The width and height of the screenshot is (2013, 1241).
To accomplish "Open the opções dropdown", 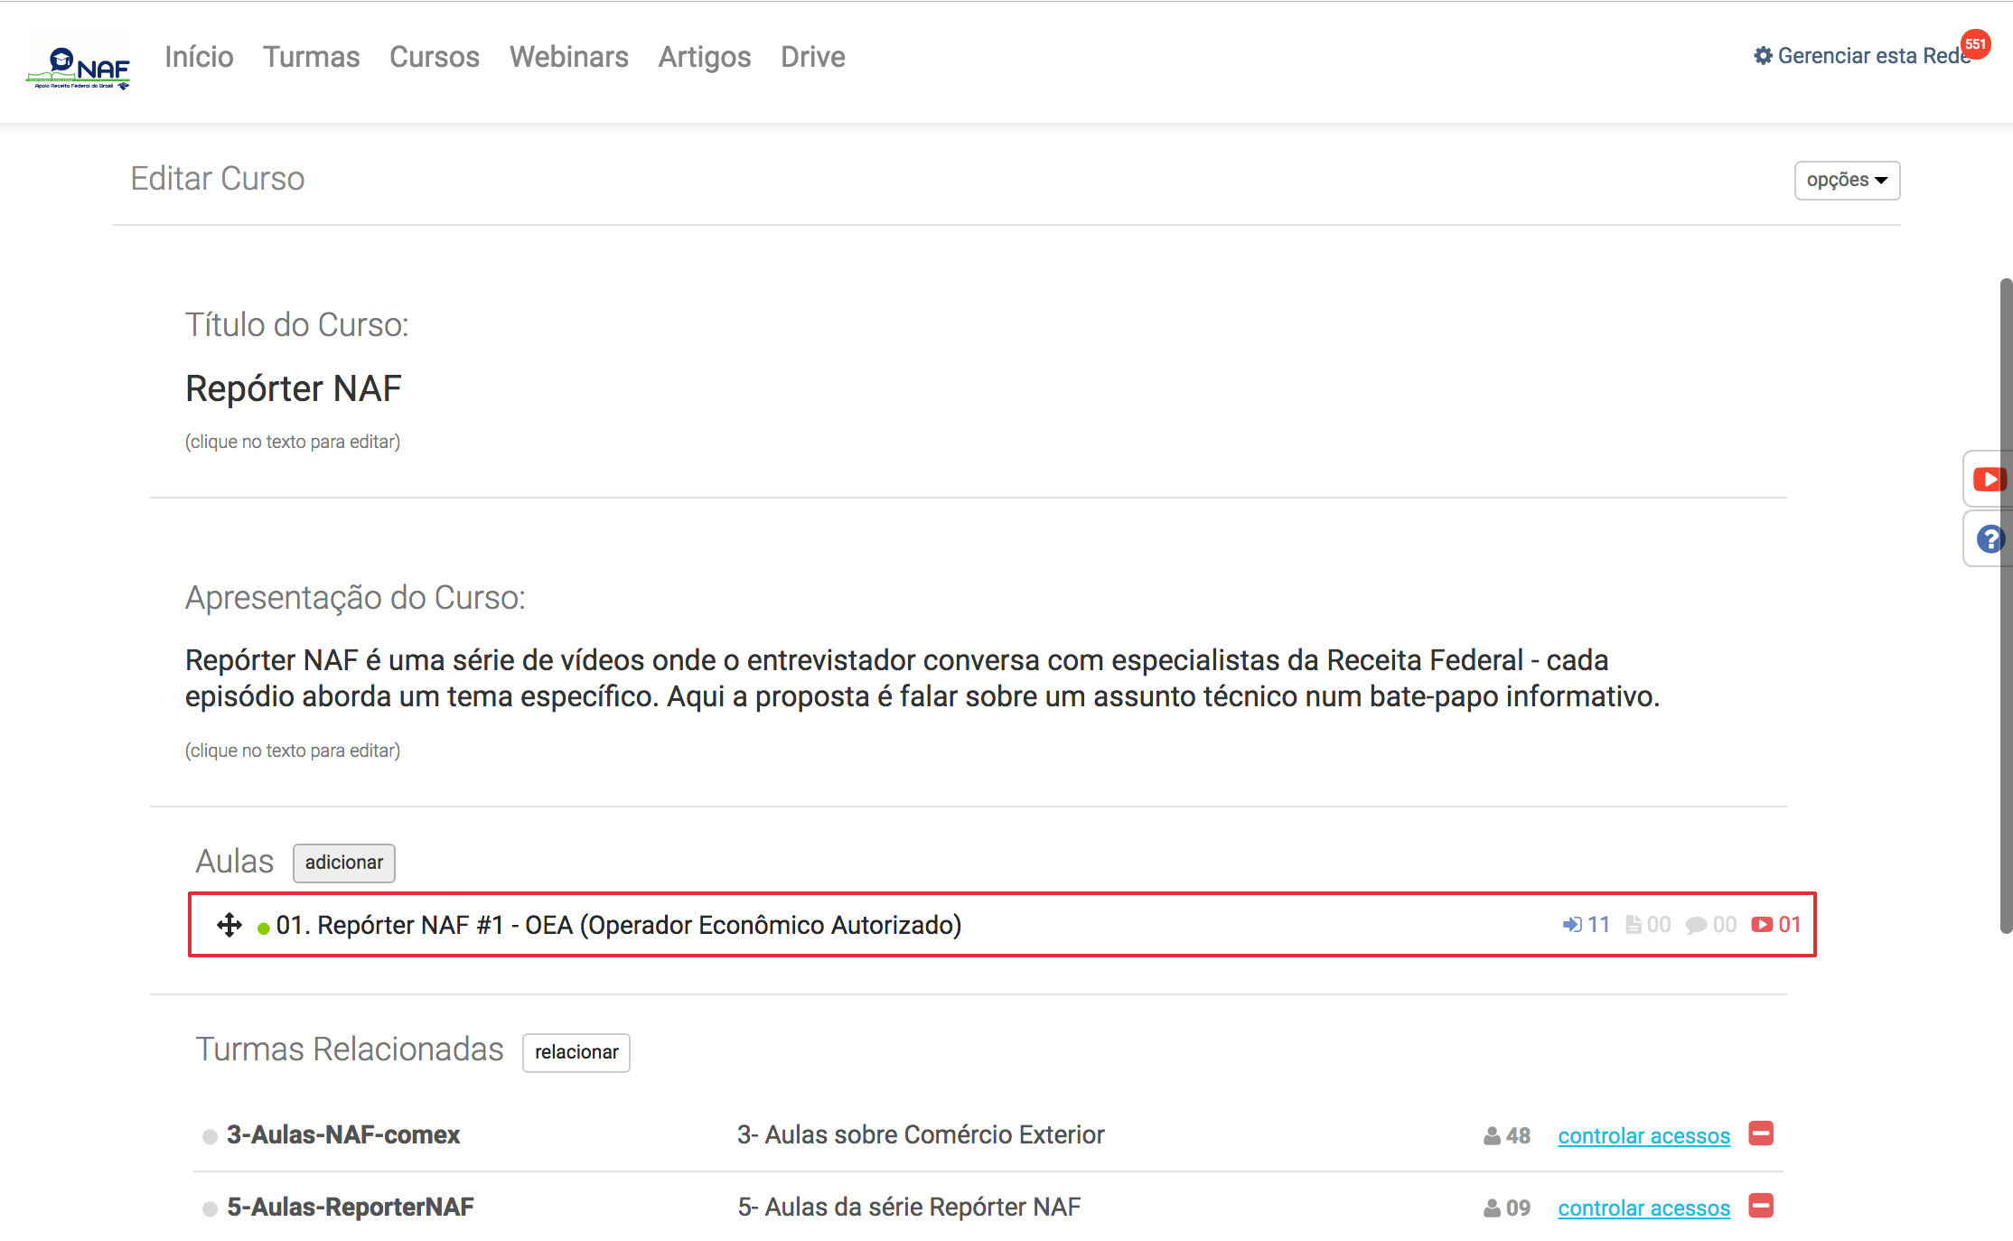I will point(1846,180).
